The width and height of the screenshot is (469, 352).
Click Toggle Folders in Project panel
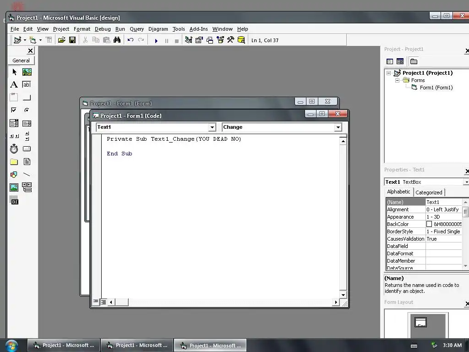click(414, 61)
